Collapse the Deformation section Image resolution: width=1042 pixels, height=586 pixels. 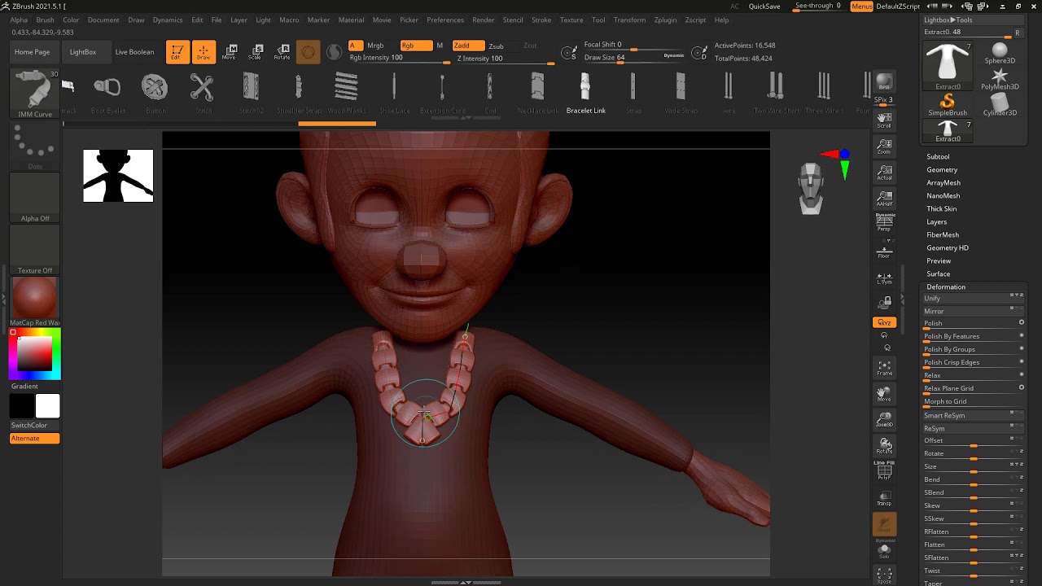pyautogui.click(x=946, y=286)
